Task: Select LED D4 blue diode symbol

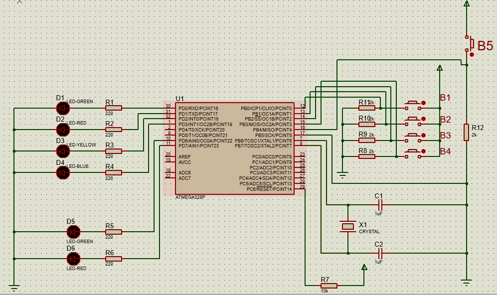Action: point(63,173)
